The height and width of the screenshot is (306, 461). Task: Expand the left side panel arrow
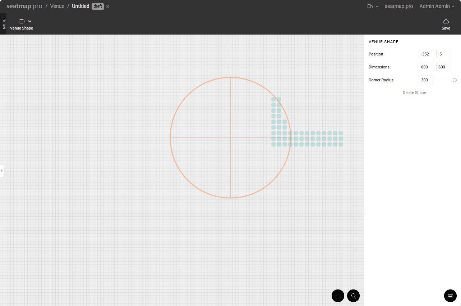click(2, 171)
